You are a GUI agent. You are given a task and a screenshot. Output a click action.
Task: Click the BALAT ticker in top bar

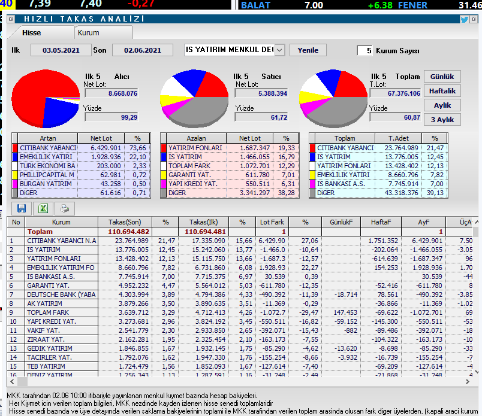(255, 5)
